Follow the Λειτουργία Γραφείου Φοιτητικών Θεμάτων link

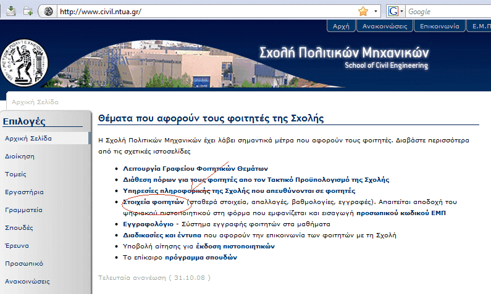pyautogui.click(x=195, y=168)
